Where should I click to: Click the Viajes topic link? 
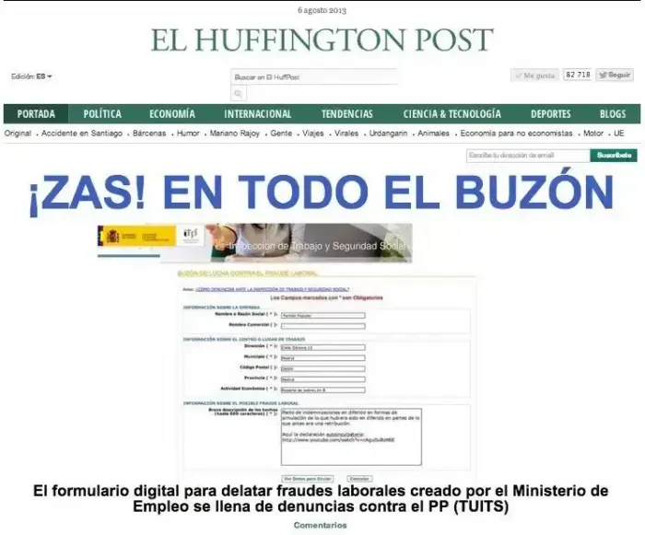pos(313,134)
